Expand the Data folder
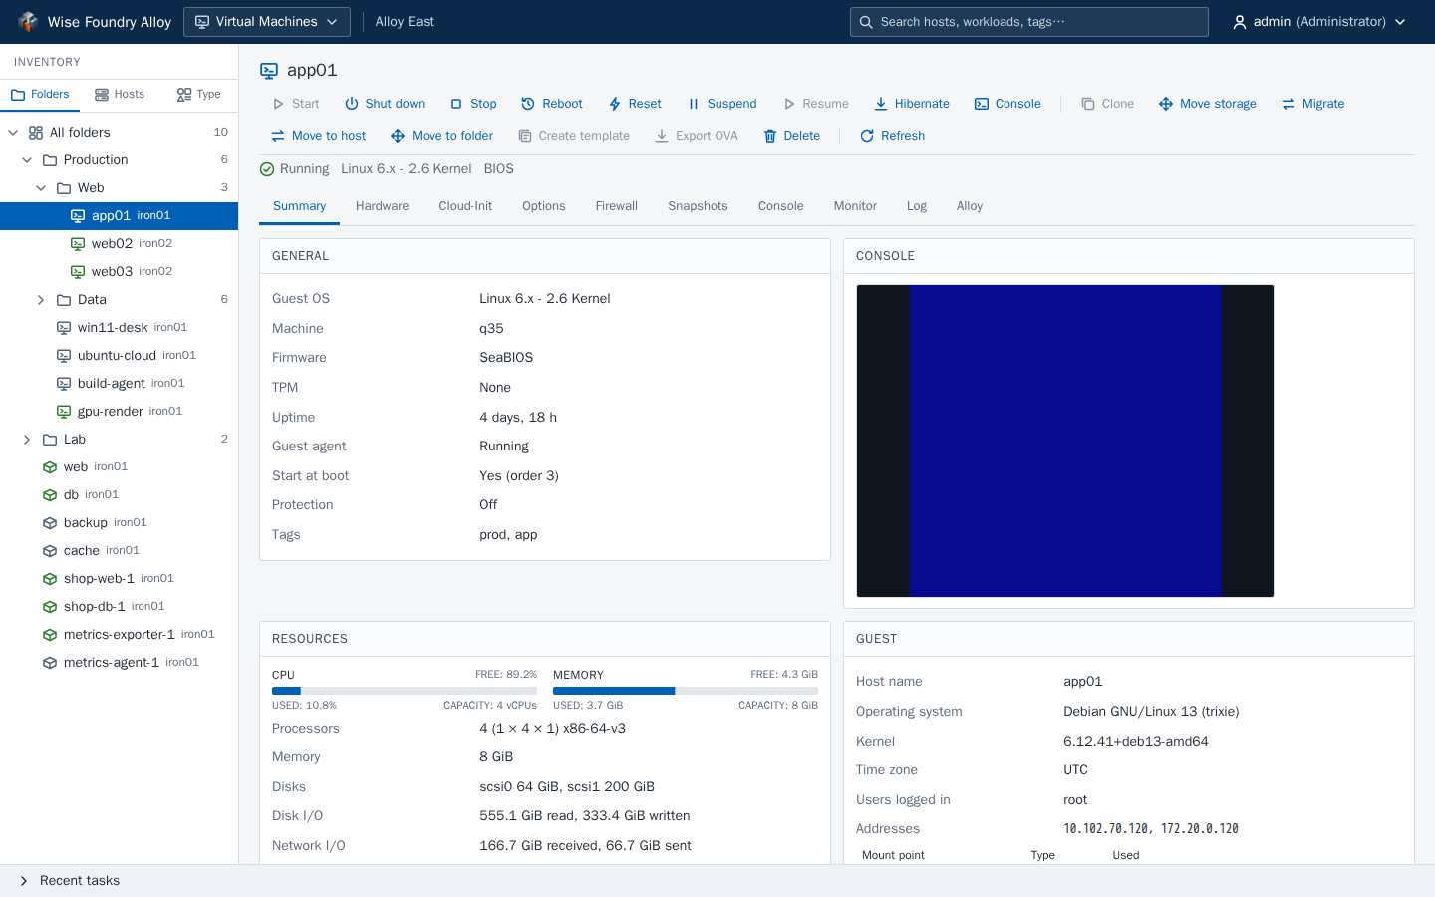The width and height of the screenshot is (1435, 897). (x=41, y=300)
